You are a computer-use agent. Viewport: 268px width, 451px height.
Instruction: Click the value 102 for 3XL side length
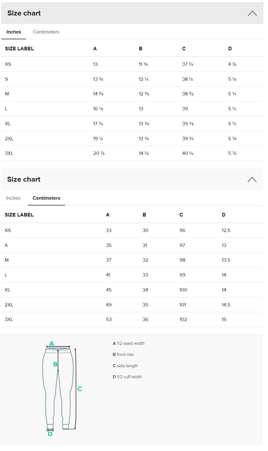[x=183, y=319]
